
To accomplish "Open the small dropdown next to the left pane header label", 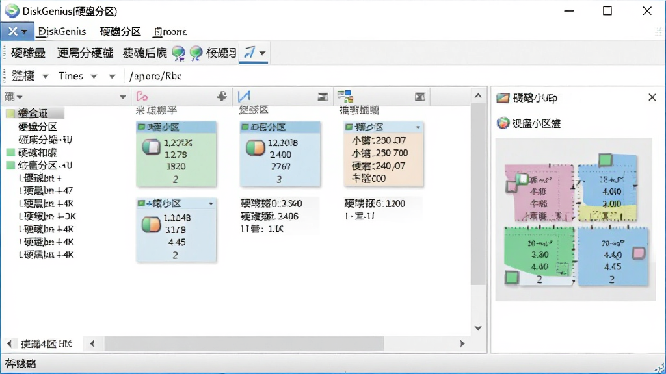I will click(20, 97).
